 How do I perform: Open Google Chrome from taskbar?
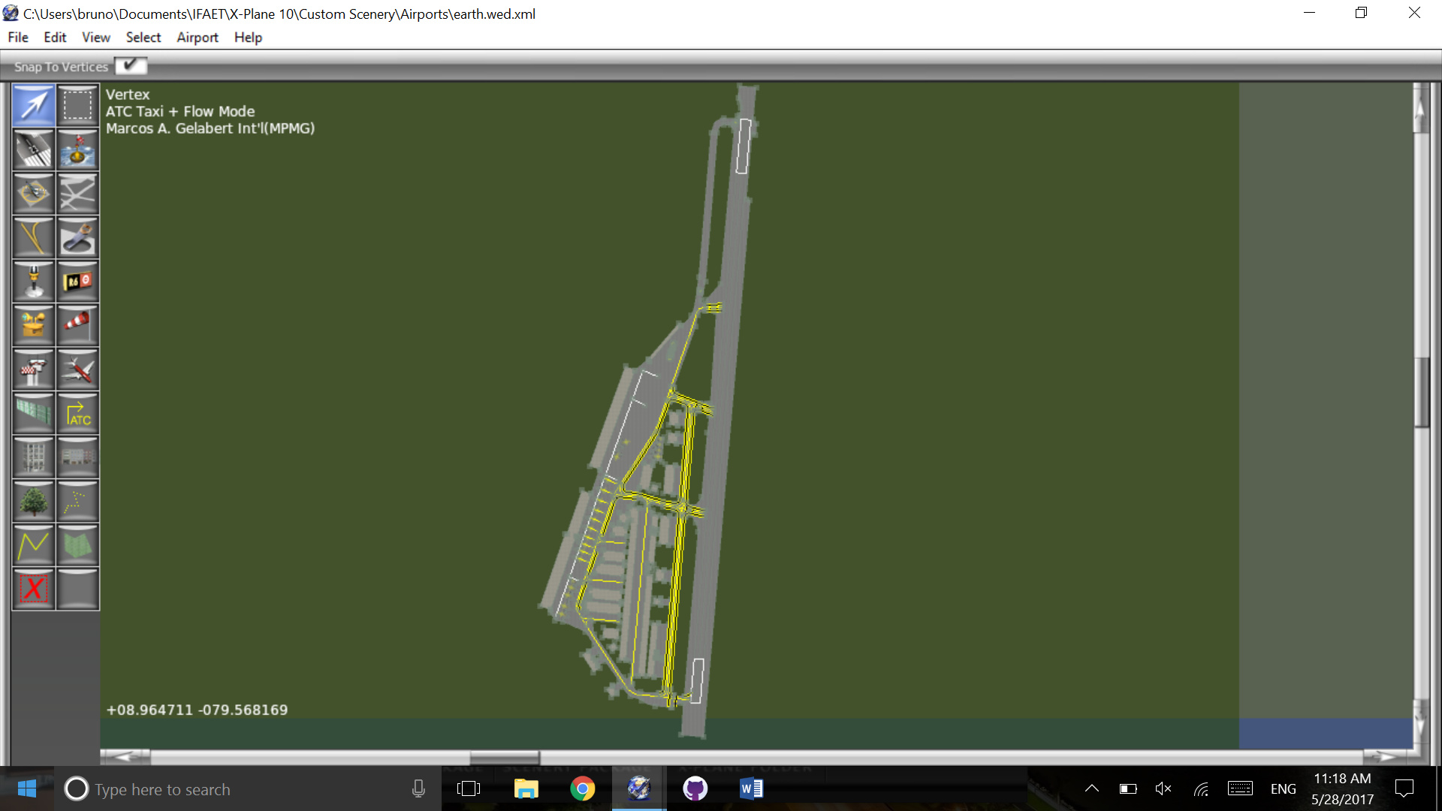(582, 788)
